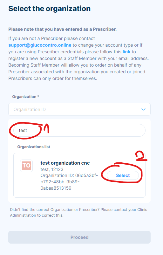Click the "Select the organization" heading
This screenshot has height=255, width=163.
pos(49,9)
